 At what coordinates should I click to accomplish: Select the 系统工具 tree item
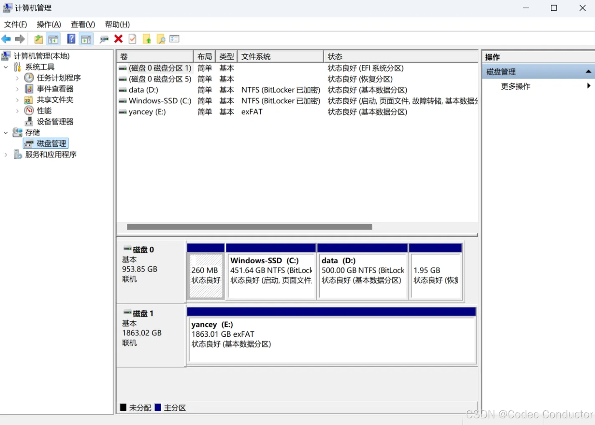pyautogui.click(x=40, y=67)
